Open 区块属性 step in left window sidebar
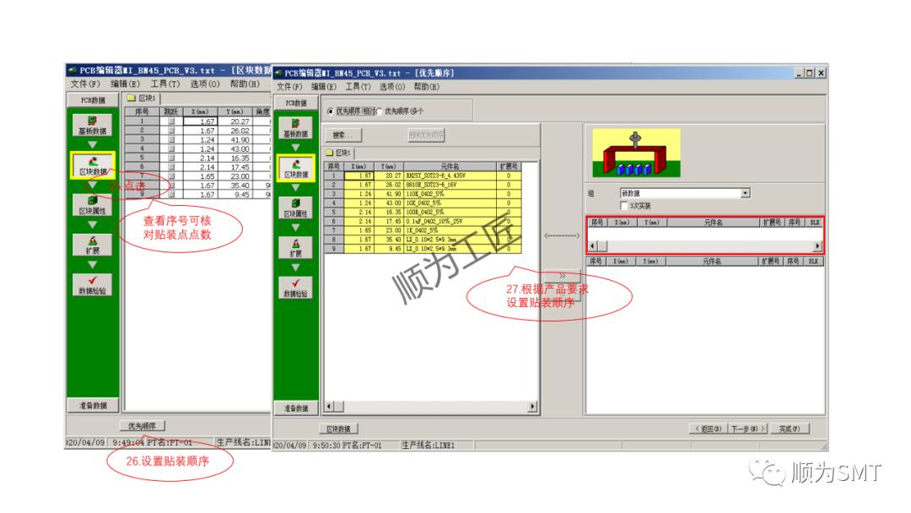 click(x=93, y=205)
